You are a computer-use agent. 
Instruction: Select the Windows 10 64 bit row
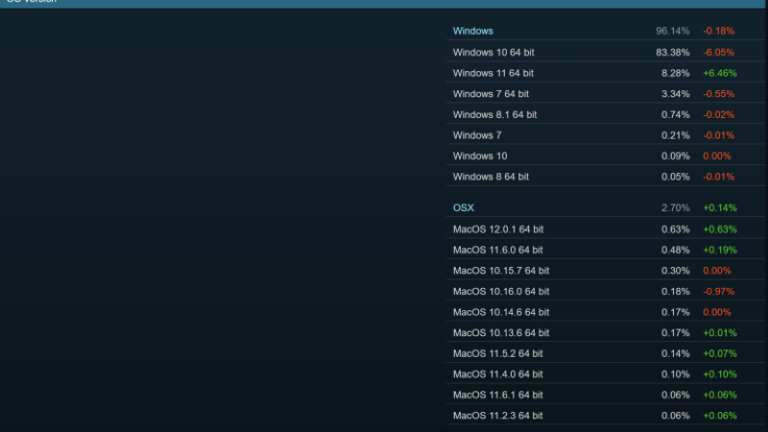tap(606, 53)
